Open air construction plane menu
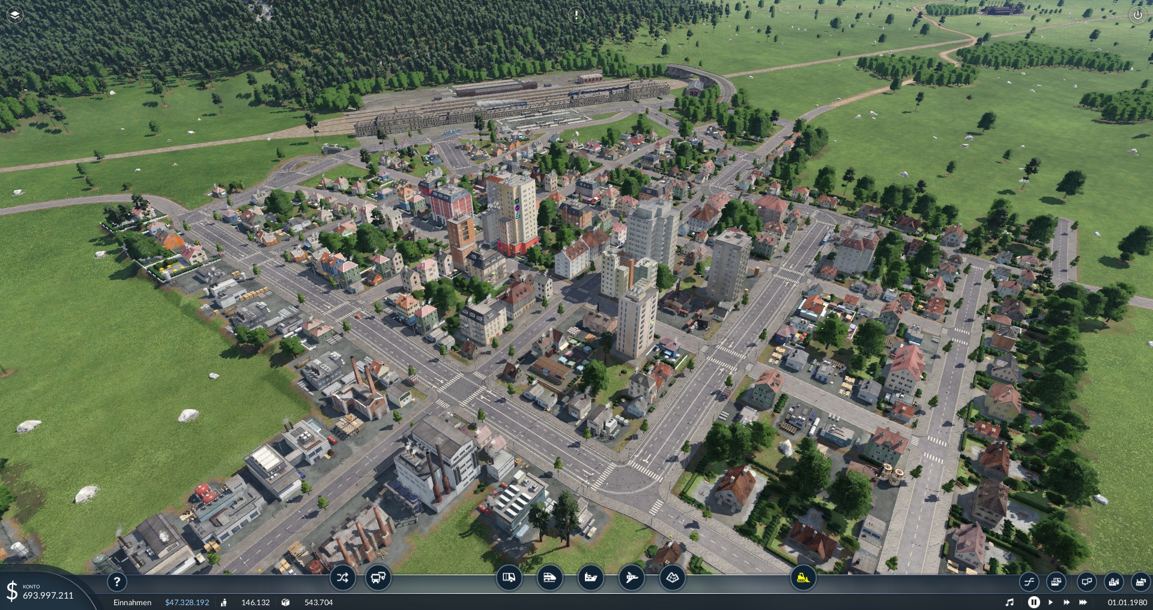1153x610 pixels. coord(631,578)
